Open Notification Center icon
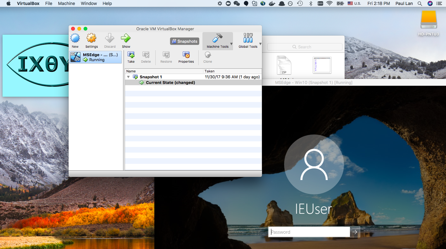446x249 pixels. click(x=439, y=3)
